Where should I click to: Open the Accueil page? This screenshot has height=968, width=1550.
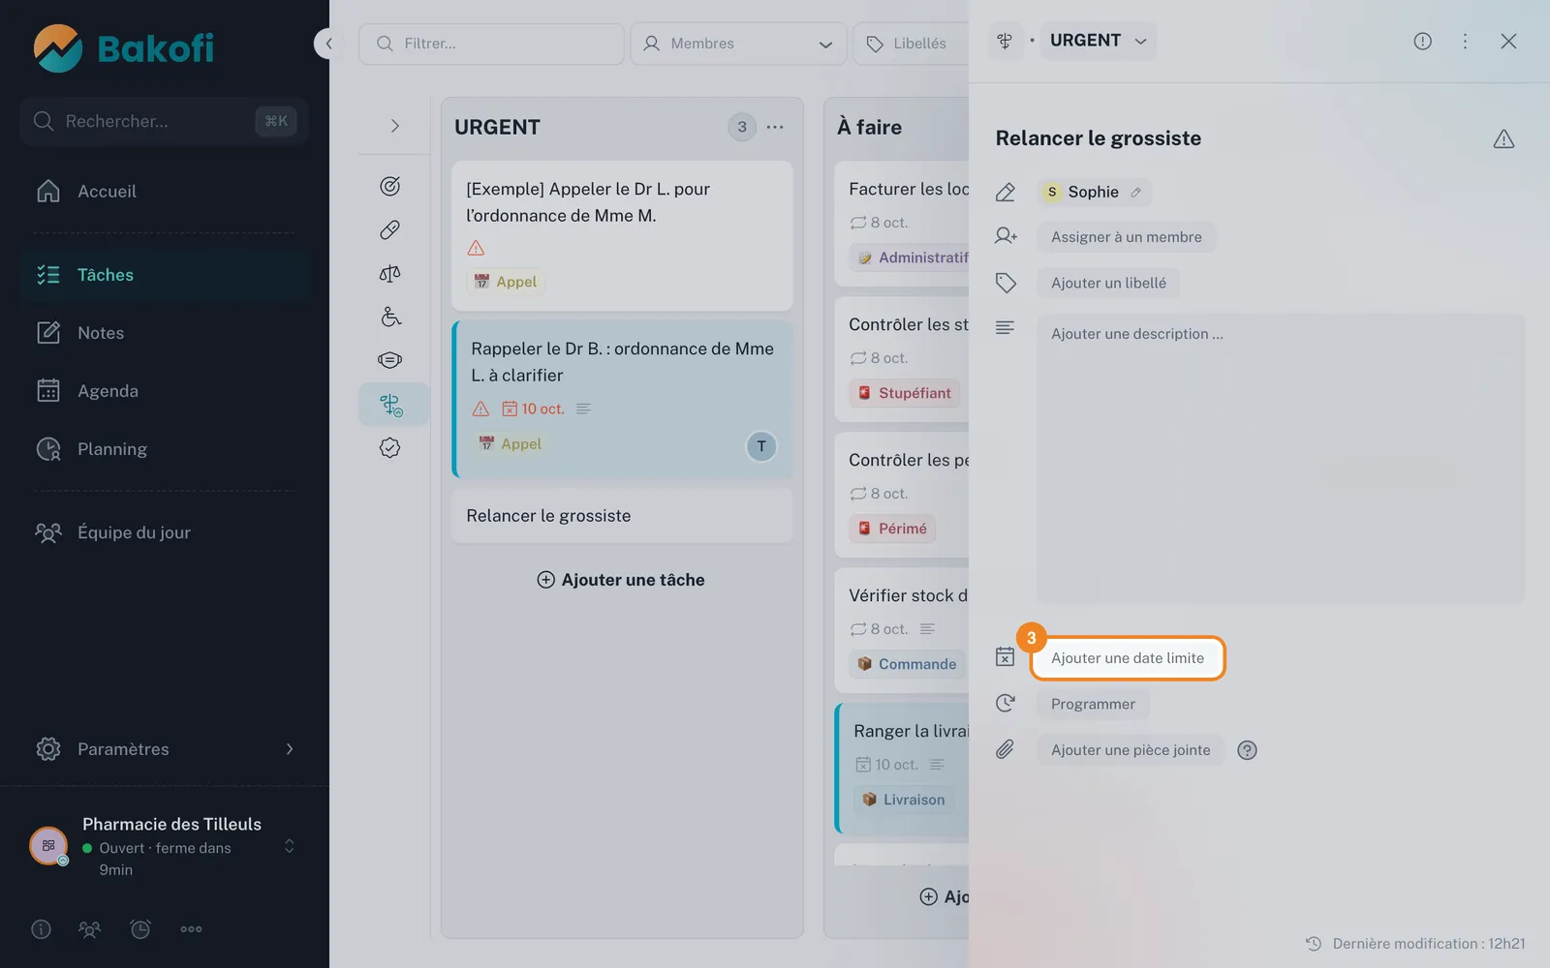(x=164, y=192)
